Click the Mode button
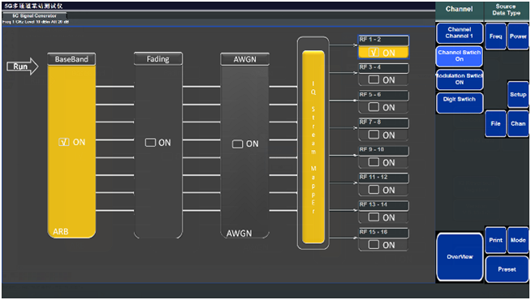 pos(518,240)
